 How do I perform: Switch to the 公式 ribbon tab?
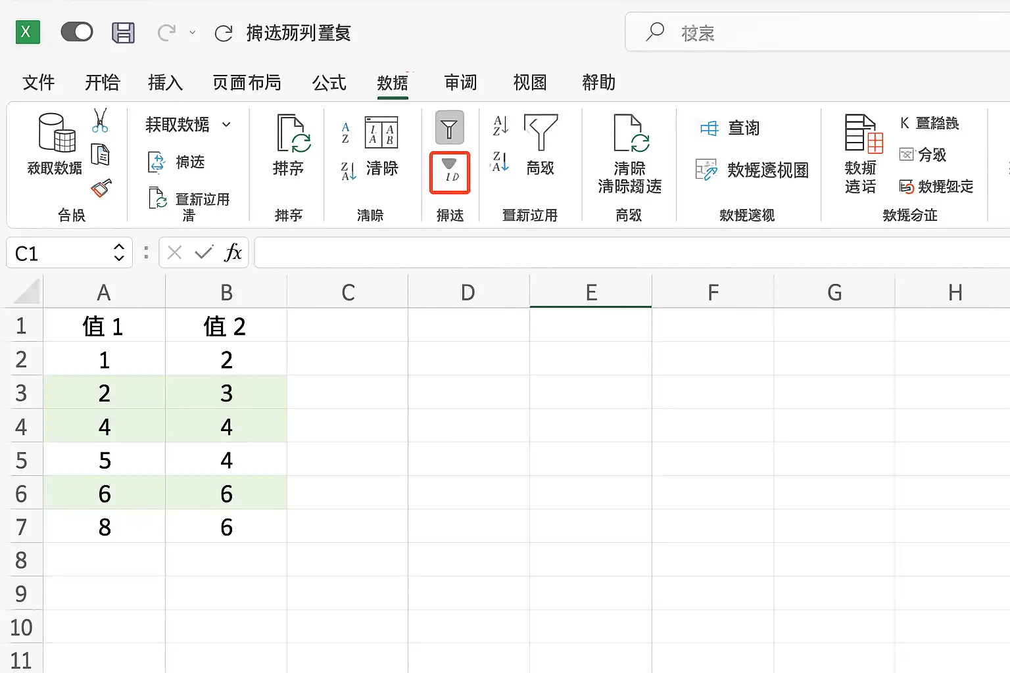tap(329, 83)
